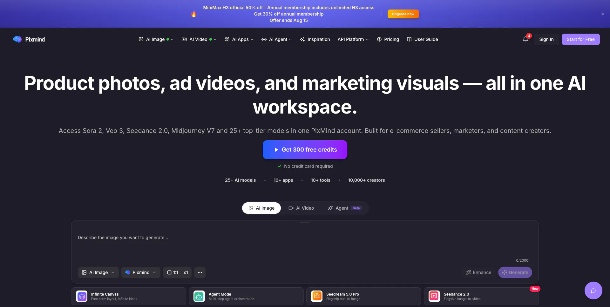Viewport: 610px width, 307px height.
Task: Click the Pixmind brain logo icon
Action: [x=17, y=39]
